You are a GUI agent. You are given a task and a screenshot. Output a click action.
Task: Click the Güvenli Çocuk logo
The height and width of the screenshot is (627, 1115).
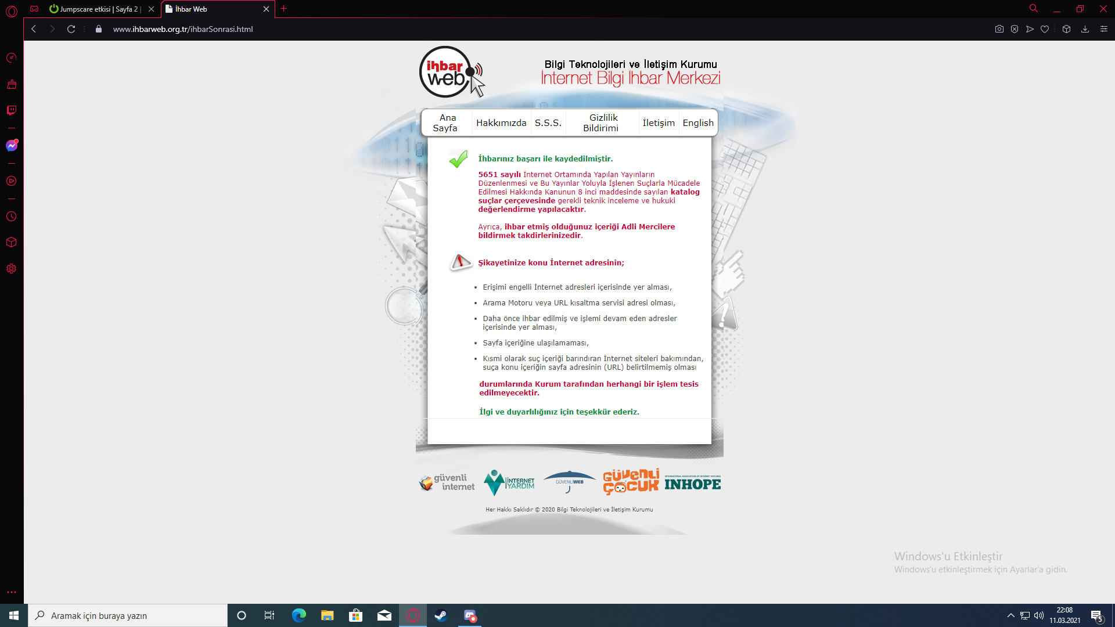click(631, 482)
